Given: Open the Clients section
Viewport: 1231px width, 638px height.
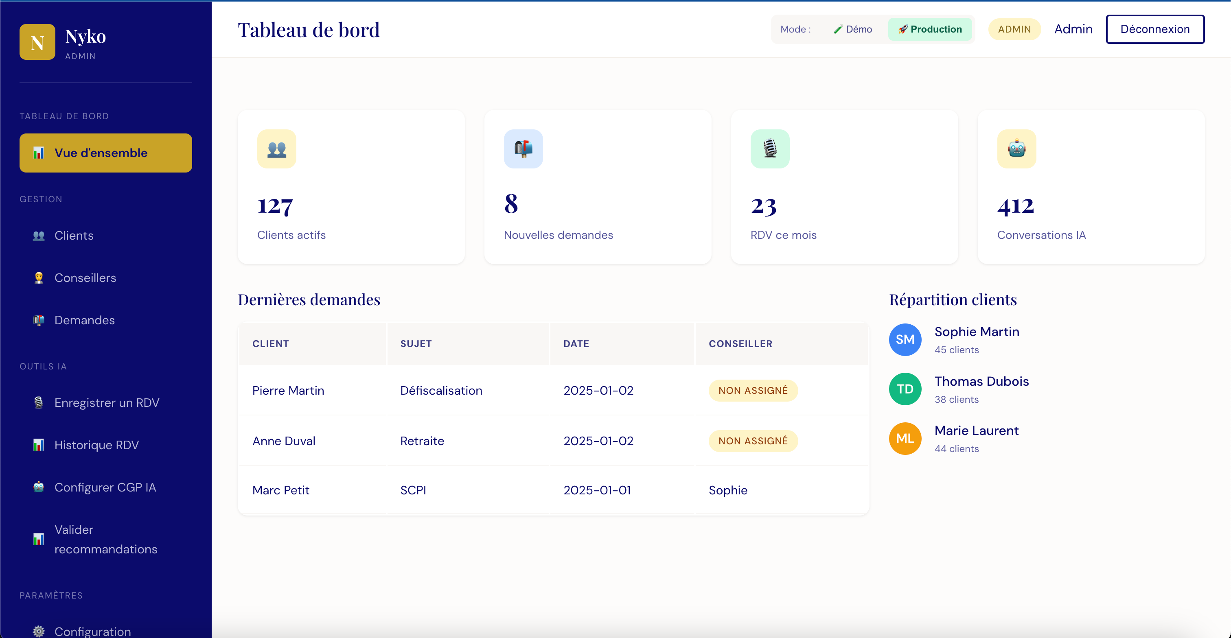Looking at the screenshot, I should tap(74, 236).
